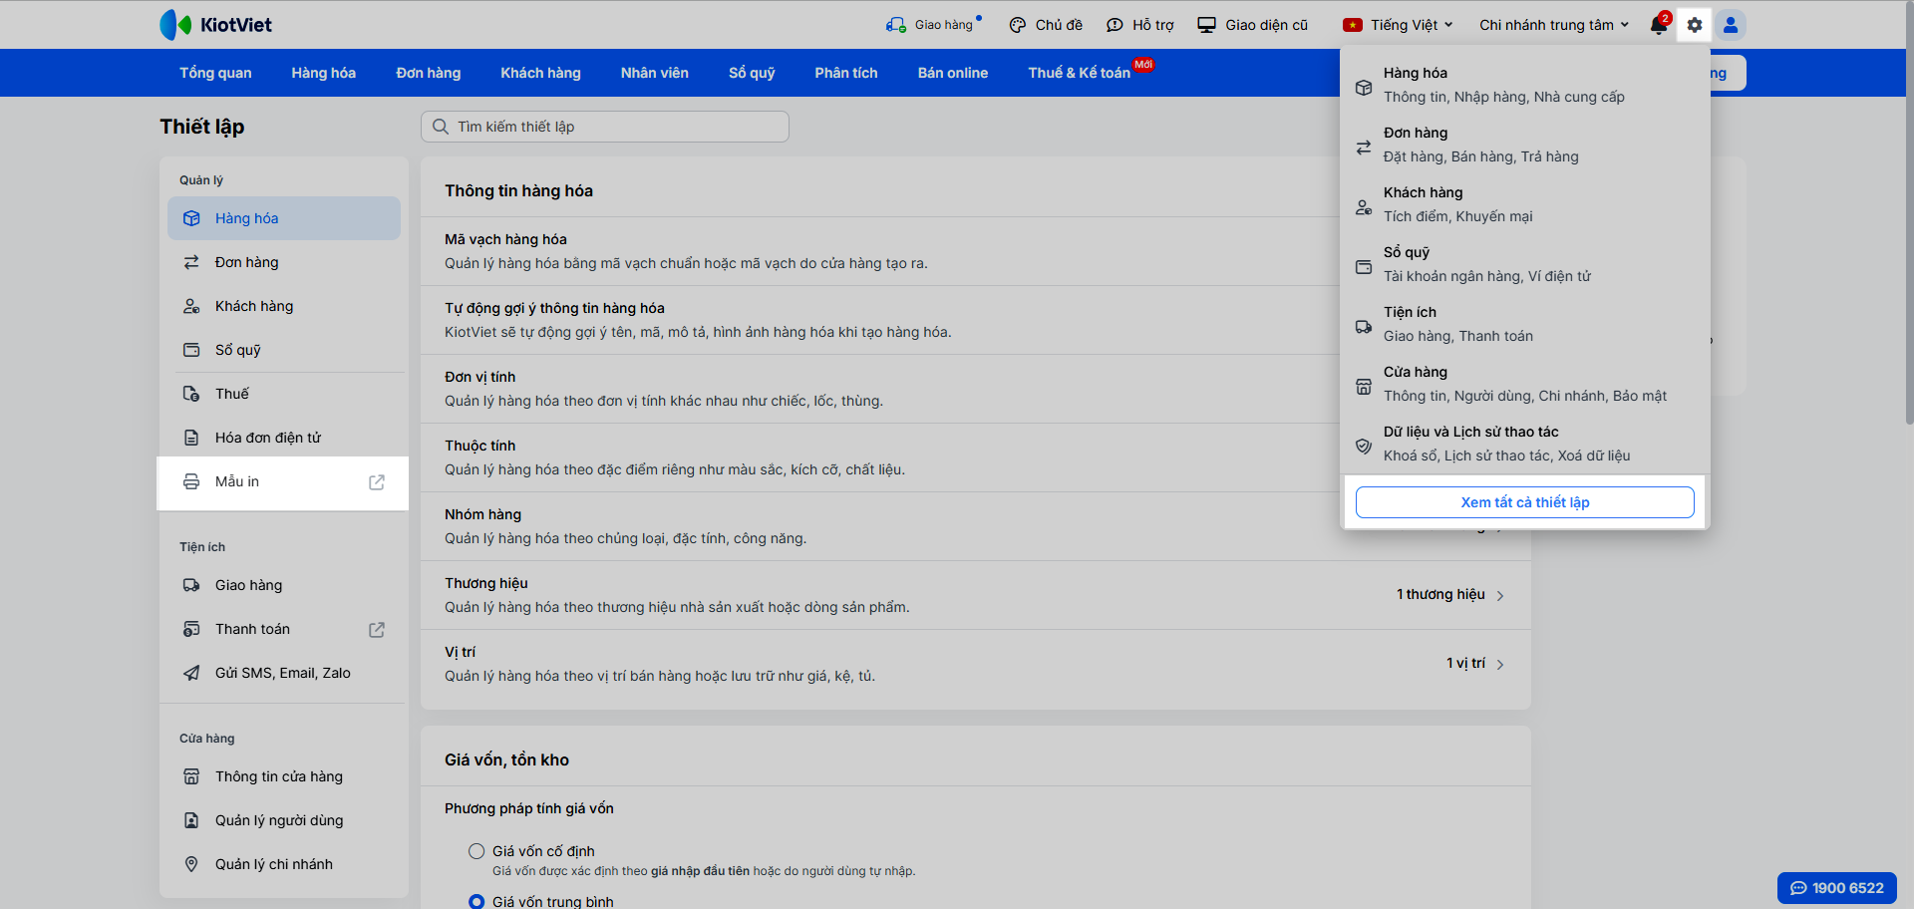
Task: Click the Hàng hóa box icon in sidebar
Action: pos(191,218)
